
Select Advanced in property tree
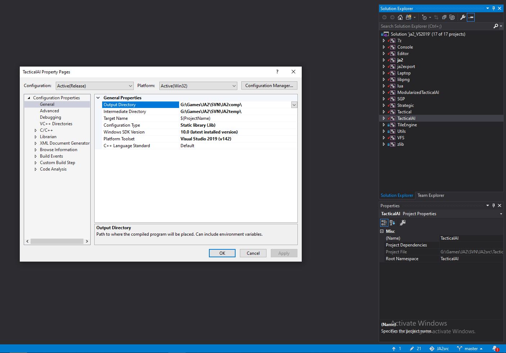[49, 111]
